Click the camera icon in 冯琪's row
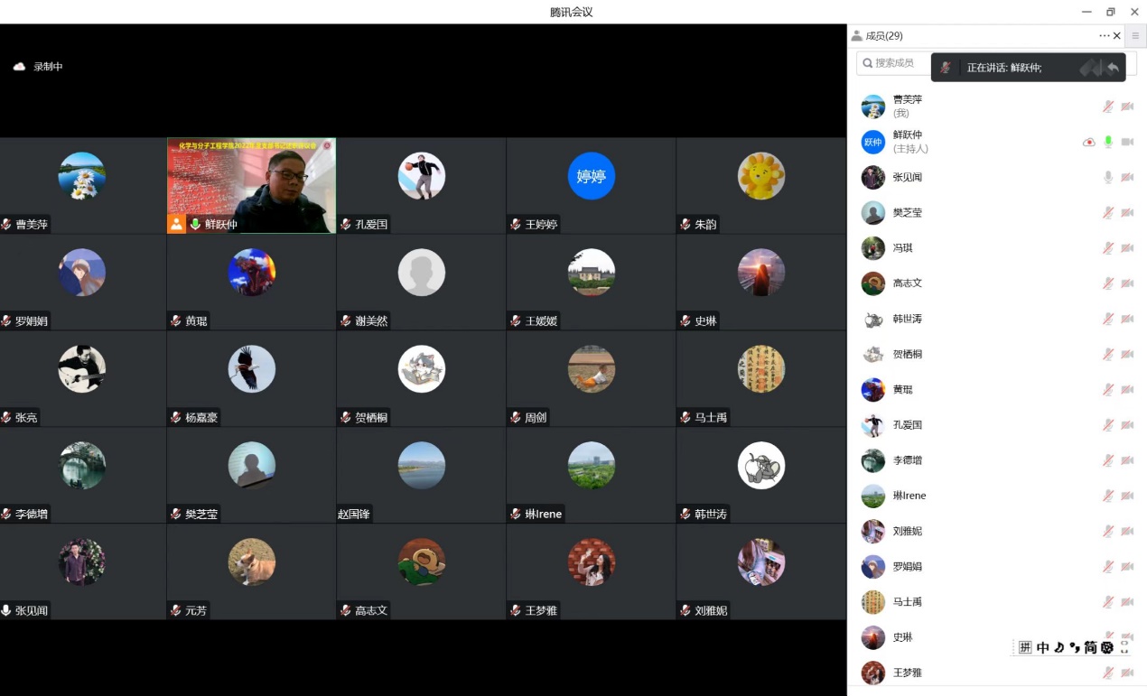The image size is (1147, 696). [x=1127, y=248]
